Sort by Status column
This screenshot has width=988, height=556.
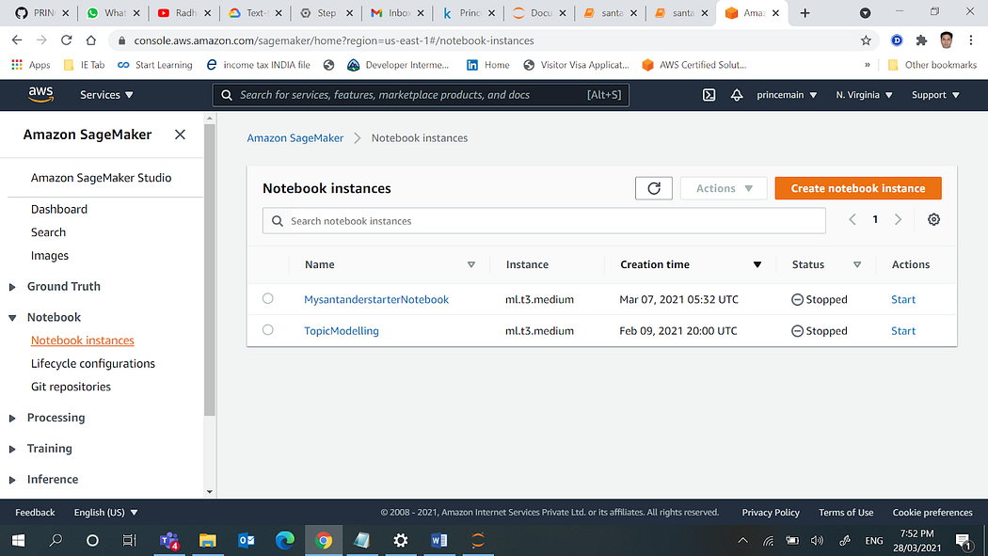click(x=857, y=264)
